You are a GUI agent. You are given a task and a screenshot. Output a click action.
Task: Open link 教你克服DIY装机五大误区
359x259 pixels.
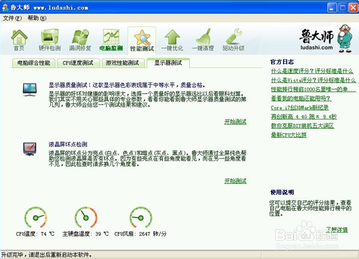[302, 126]
